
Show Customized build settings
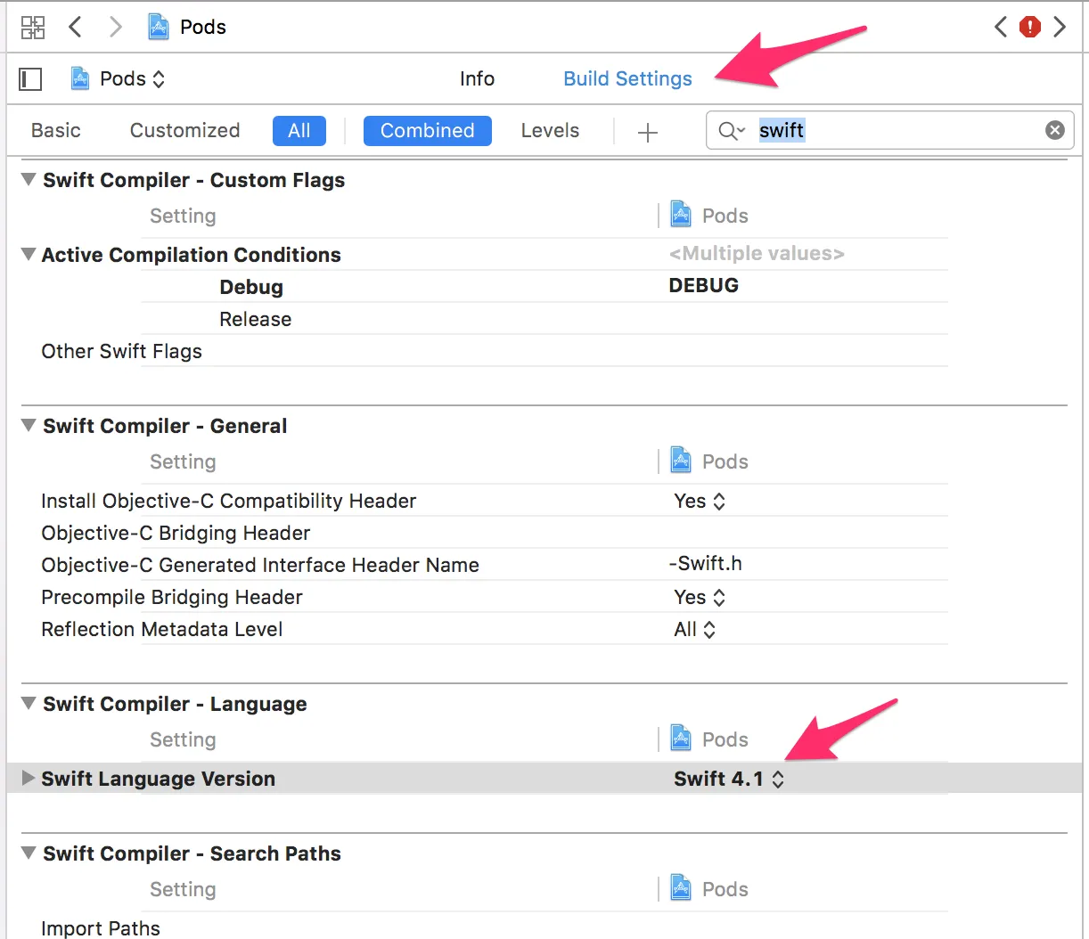click(x=184, y=130)
